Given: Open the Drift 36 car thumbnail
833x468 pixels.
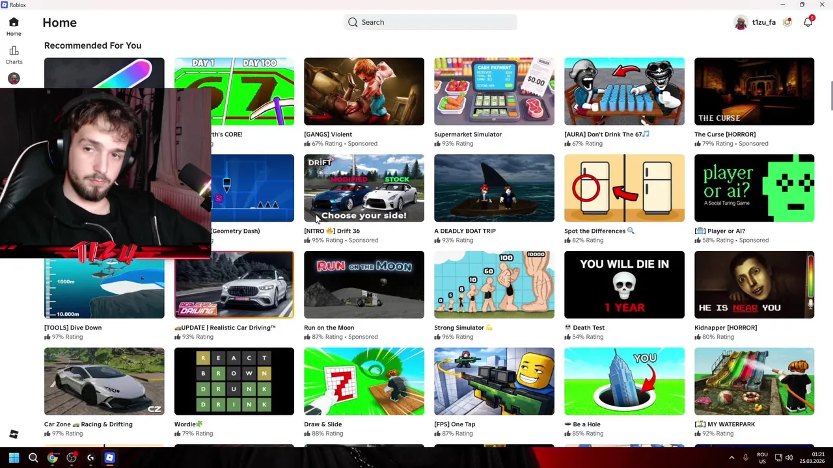Looking at the screenshot, I should click(x=364, y=188).
